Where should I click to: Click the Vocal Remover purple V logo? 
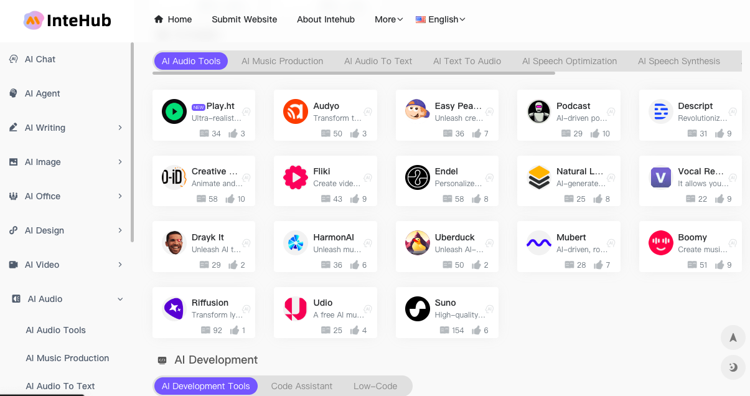661,177
